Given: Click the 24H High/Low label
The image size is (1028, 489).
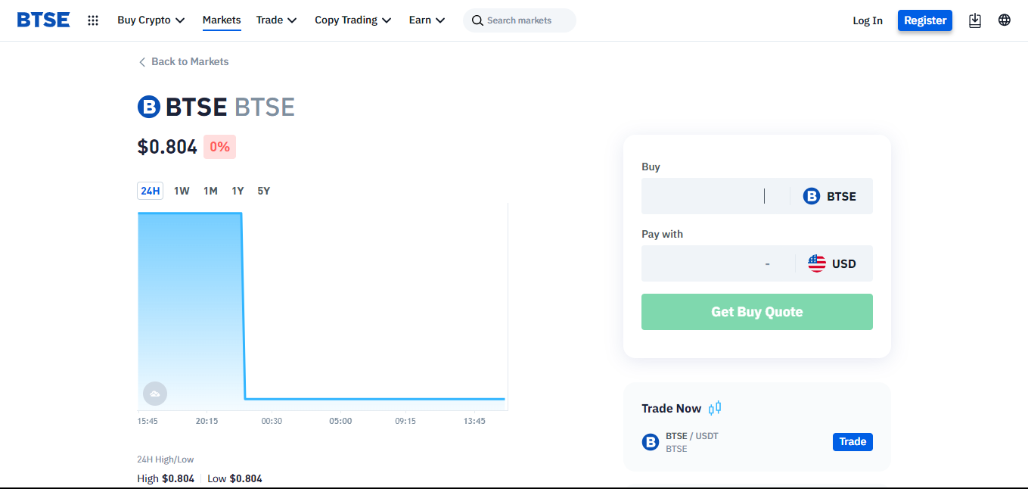Looking at the screenshot, I should [x=166, y=459].
